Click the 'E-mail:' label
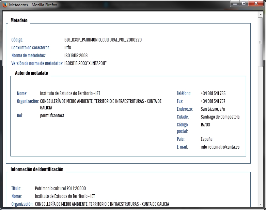266x210 pixels. (182, 147)
